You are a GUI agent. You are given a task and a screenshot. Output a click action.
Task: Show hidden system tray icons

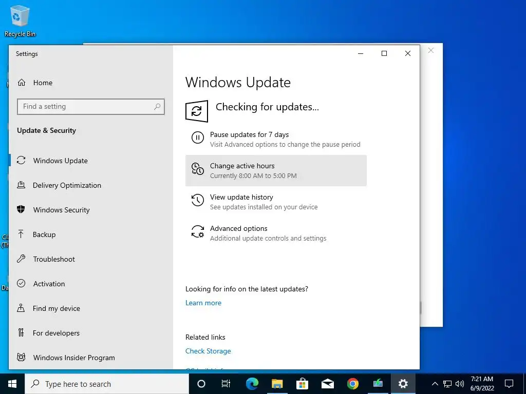pos(435,384)
